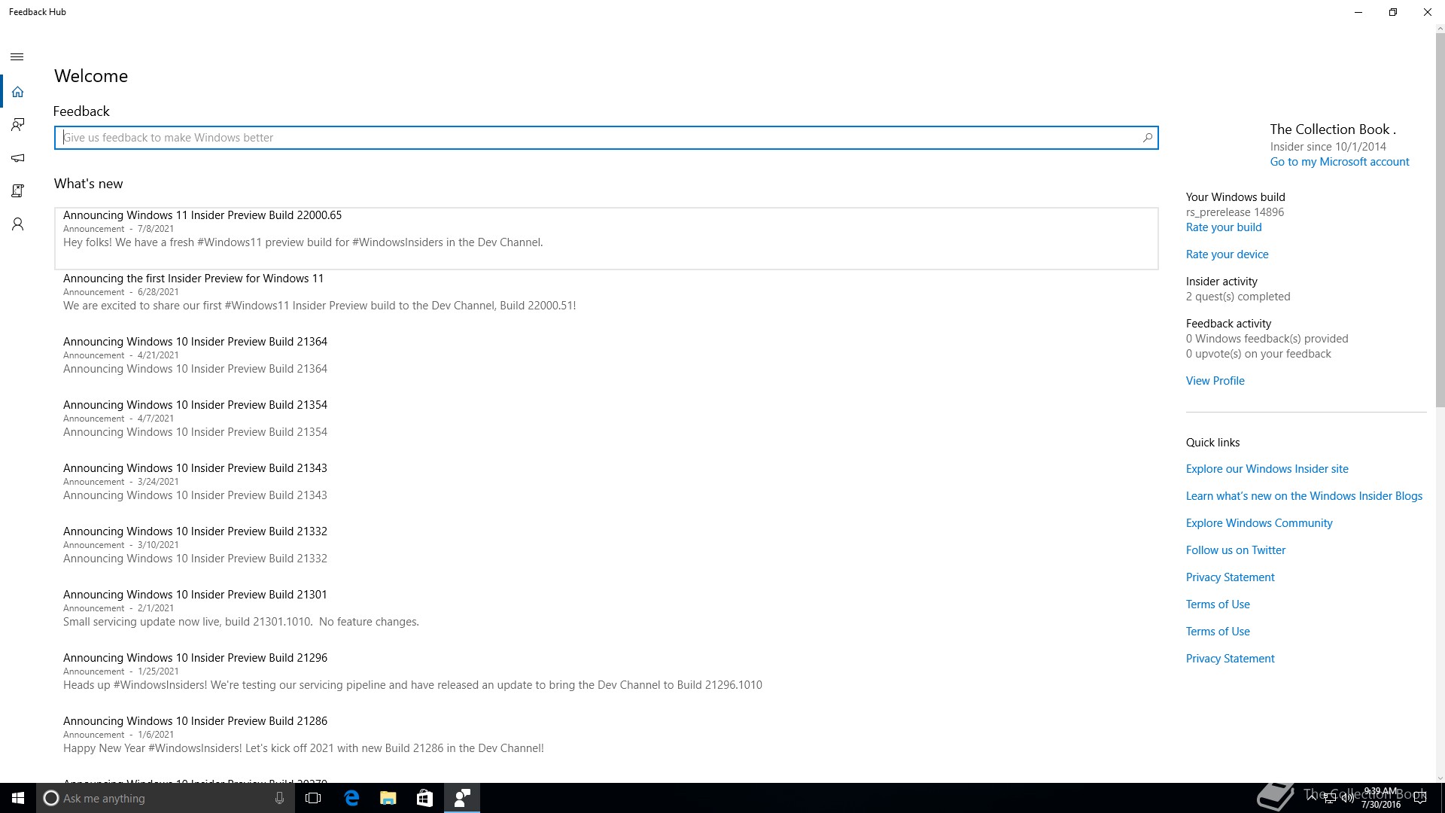Open Build 21296 announcement title

tap(195, 658)
